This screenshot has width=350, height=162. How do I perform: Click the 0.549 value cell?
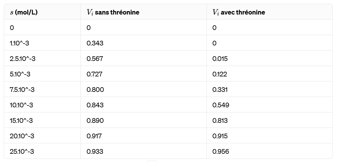click(221, 105)
